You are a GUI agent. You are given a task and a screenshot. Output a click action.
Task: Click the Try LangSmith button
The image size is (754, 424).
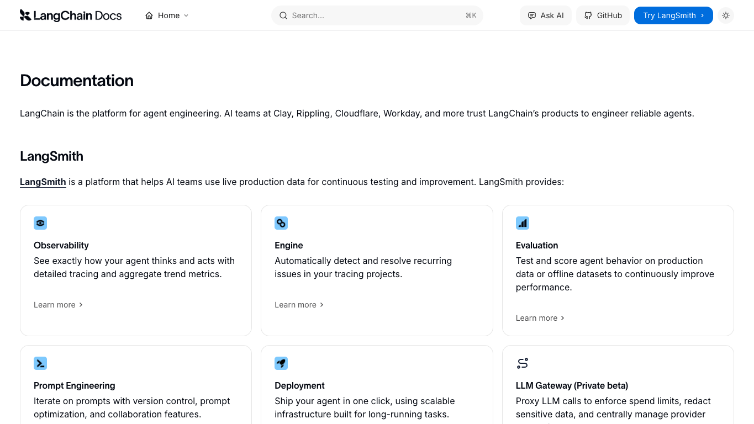click(x=673, y=15)
